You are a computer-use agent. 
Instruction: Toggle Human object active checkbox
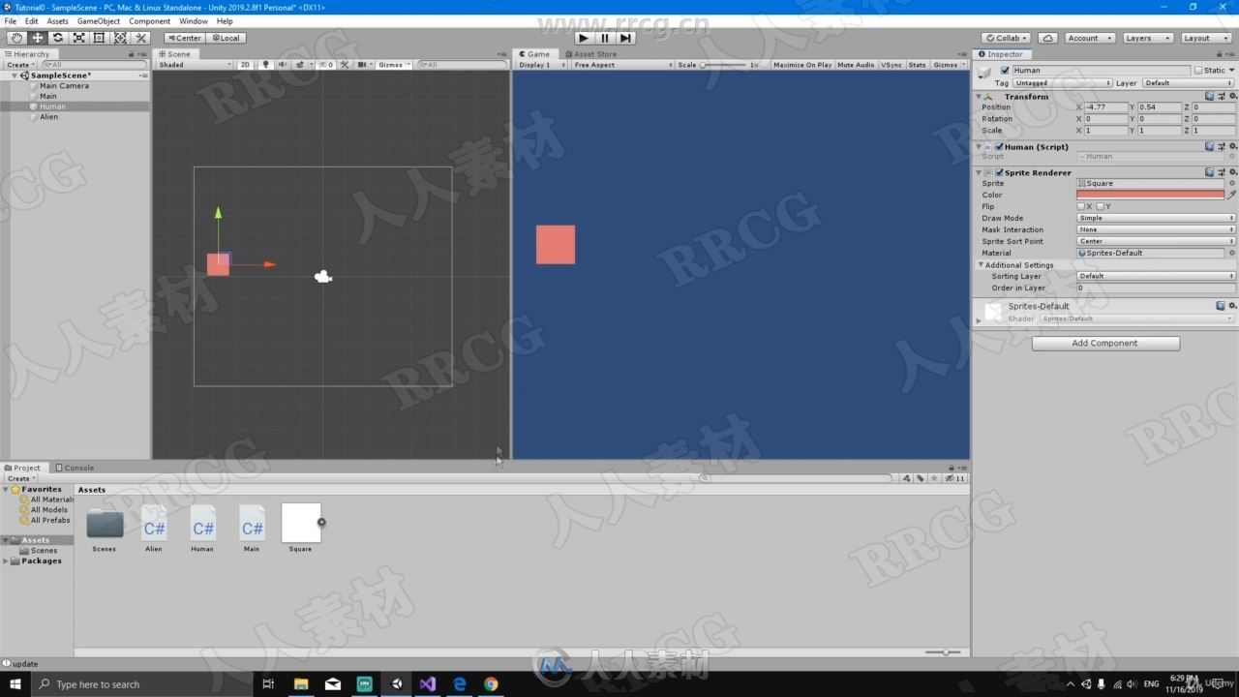[x=1005, y=71]
